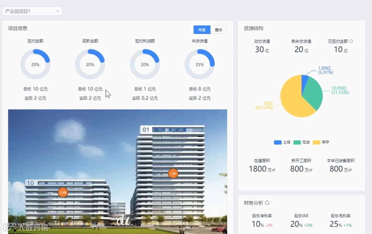
Task: Click the 1.89亿 (5.91%) pie label
Action: (x=325, y=70)
